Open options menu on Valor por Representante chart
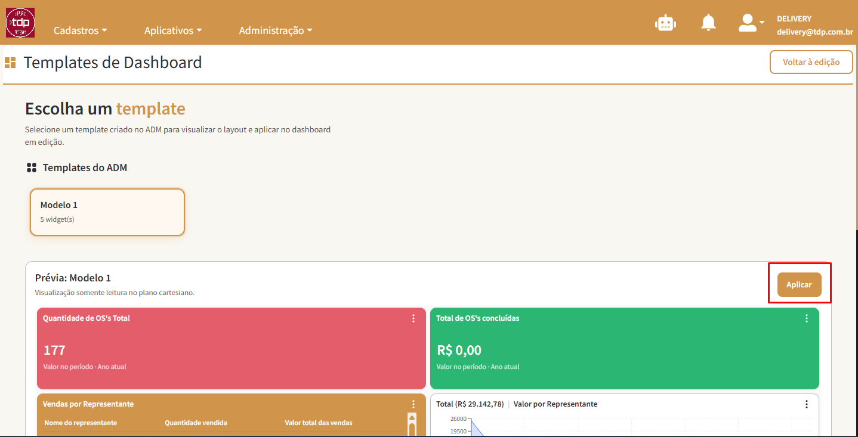Viewport: 858px width, 437px height. [807, 404]
